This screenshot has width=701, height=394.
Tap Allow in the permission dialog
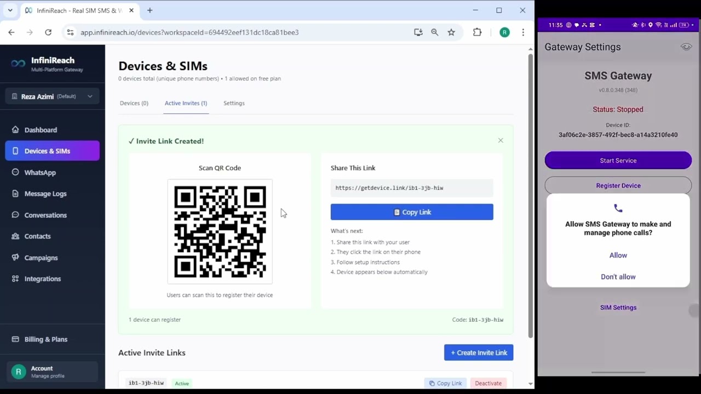[x=618, y=256]
